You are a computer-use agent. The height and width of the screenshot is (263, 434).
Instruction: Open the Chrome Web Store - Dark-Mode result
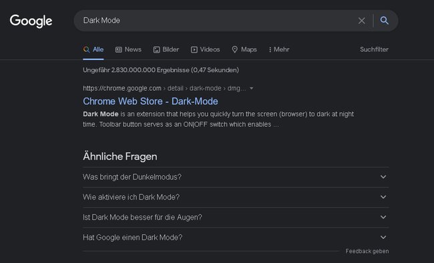point(150,101)
